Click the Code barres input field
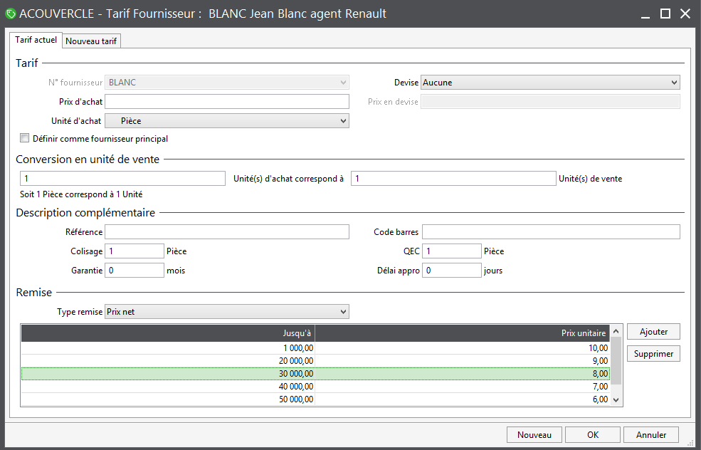 pyautogui.click(x=550, y=232)
